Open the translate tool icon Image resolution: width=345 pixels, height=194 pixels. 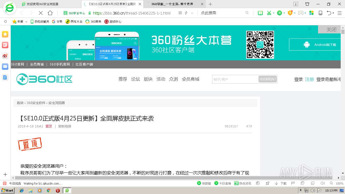(x=280, y=13)
